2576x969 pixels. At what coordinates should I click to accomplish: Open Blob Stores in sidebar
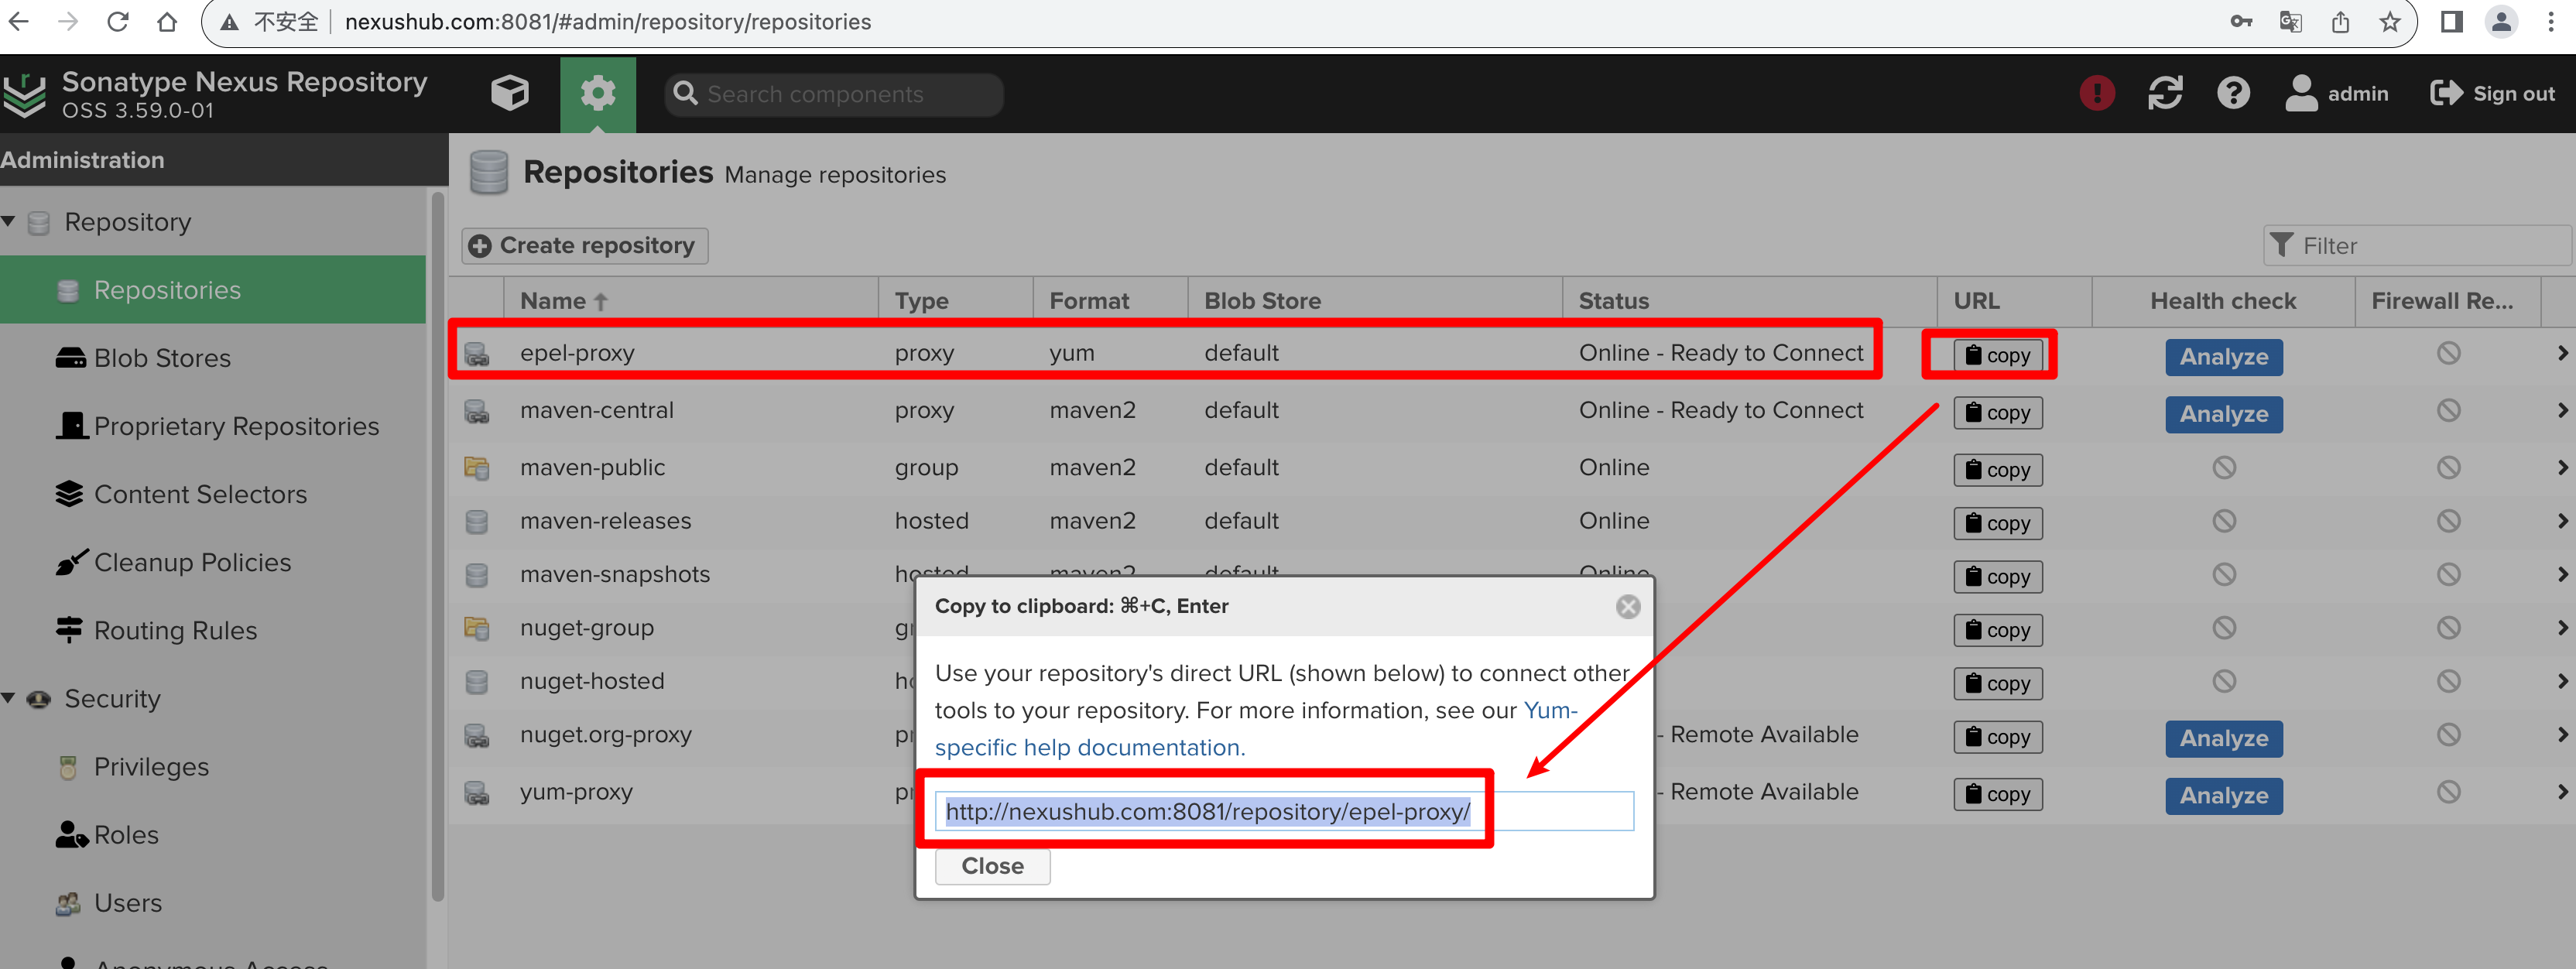tap(162, 358)
